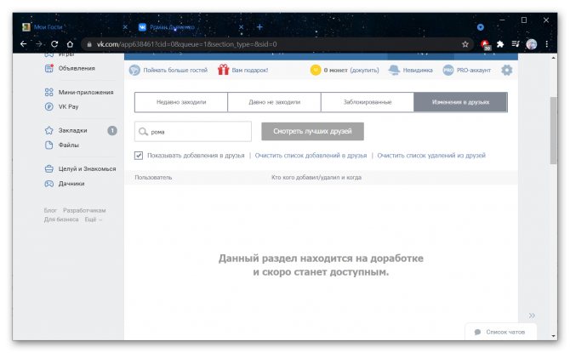Click the 'Разработчикам' footer link
570x353 pixels.
pyautogui.click(x=84, y=210)
